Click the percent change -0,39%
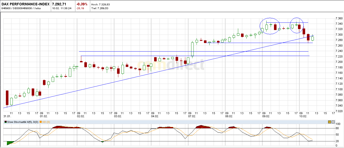 (82, 4)
